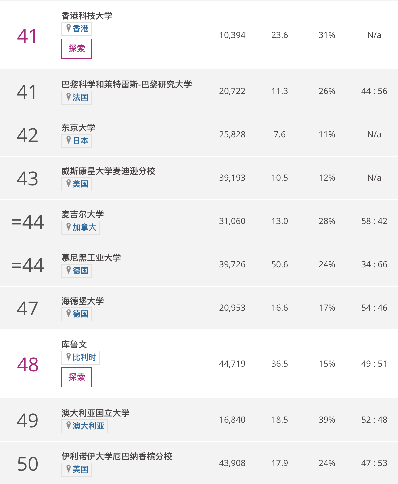Click the rank number 48 for 库鲁文
This screenshot has width=398, height=484.
coord(28,365)
